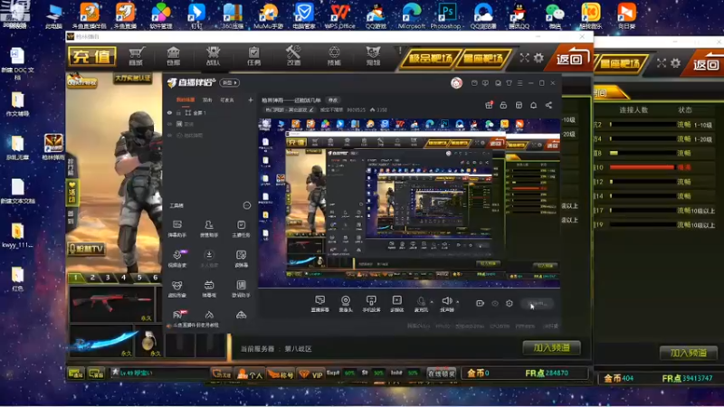Click the share icon in stream header
This screenshot has width=724, height=407.
(548, 105)
